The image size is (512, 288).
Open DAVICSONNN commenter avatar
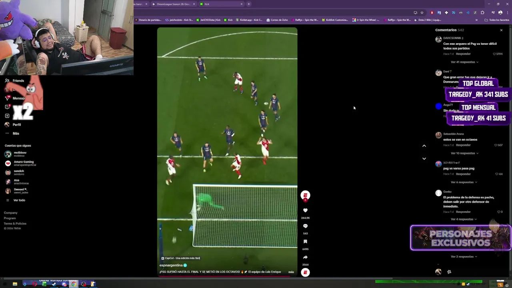tap(438, 40)
